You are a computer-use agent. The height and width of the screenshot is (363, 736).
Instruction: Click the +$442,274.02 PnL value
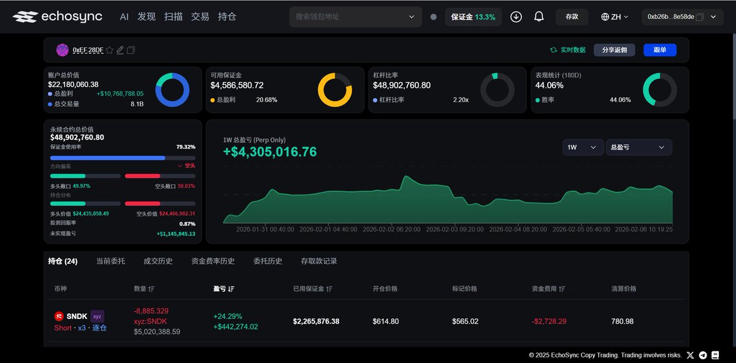coord(236,327)
